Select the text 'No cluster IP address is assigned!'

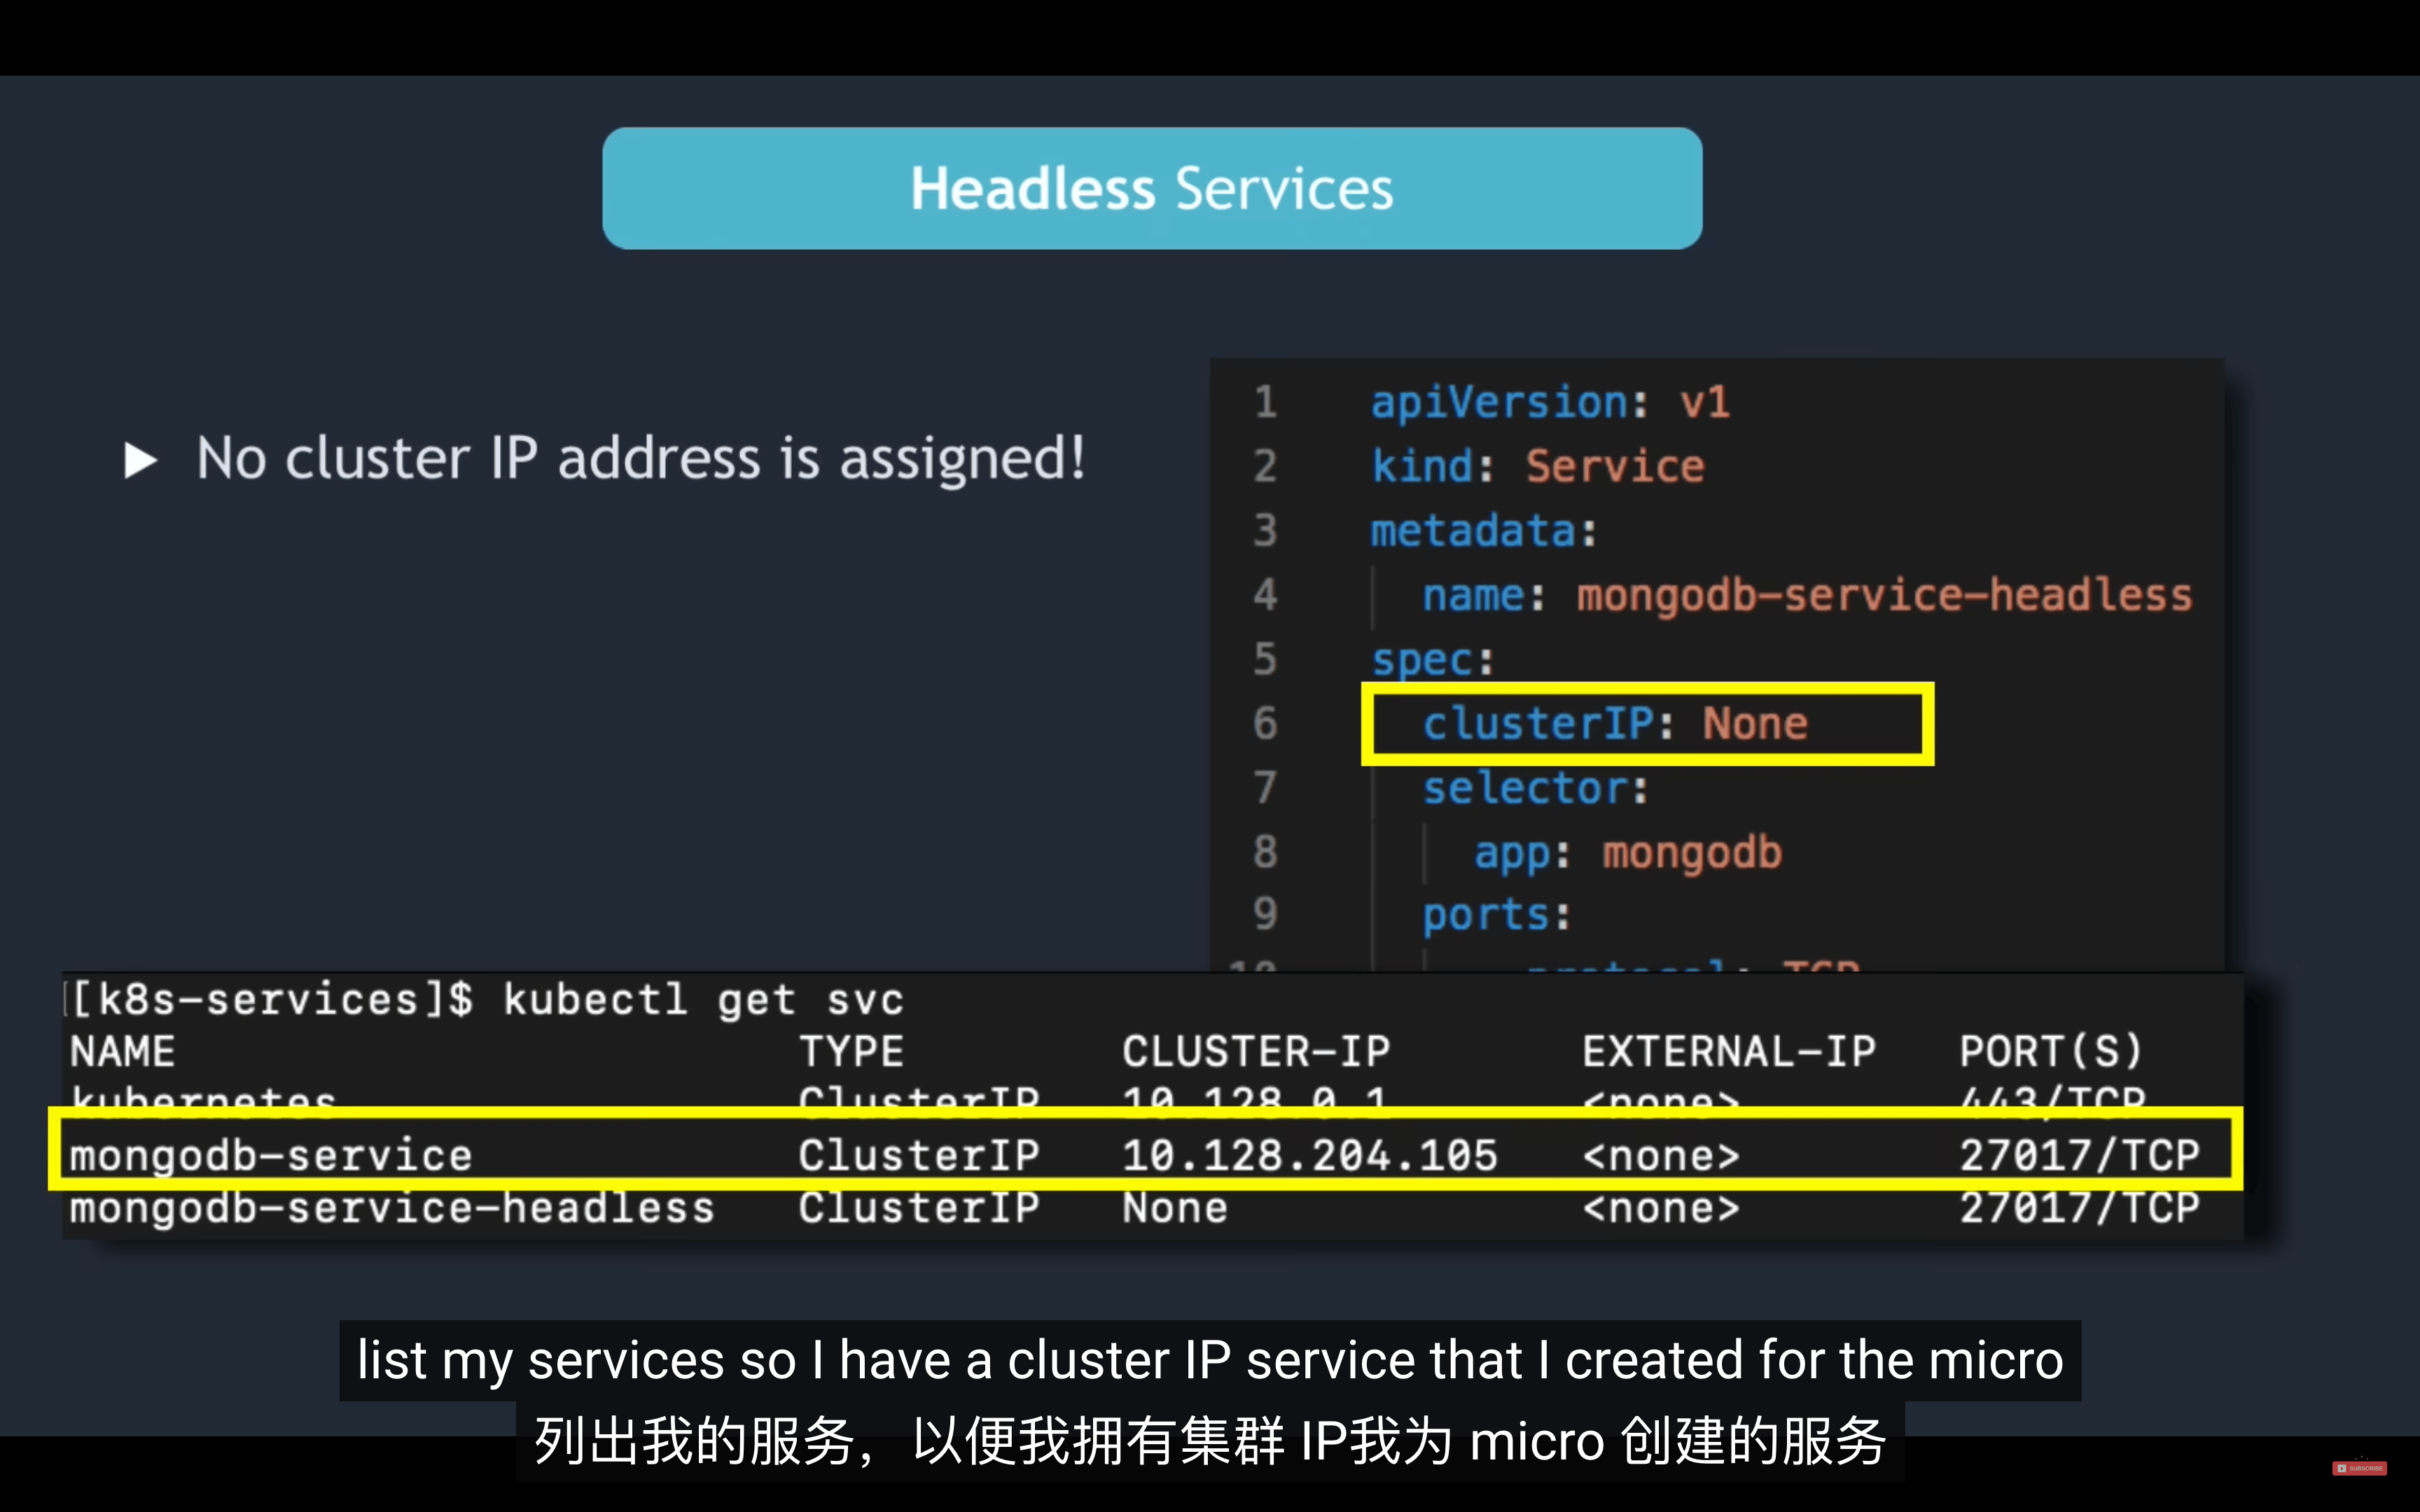(x=641, y=459)
